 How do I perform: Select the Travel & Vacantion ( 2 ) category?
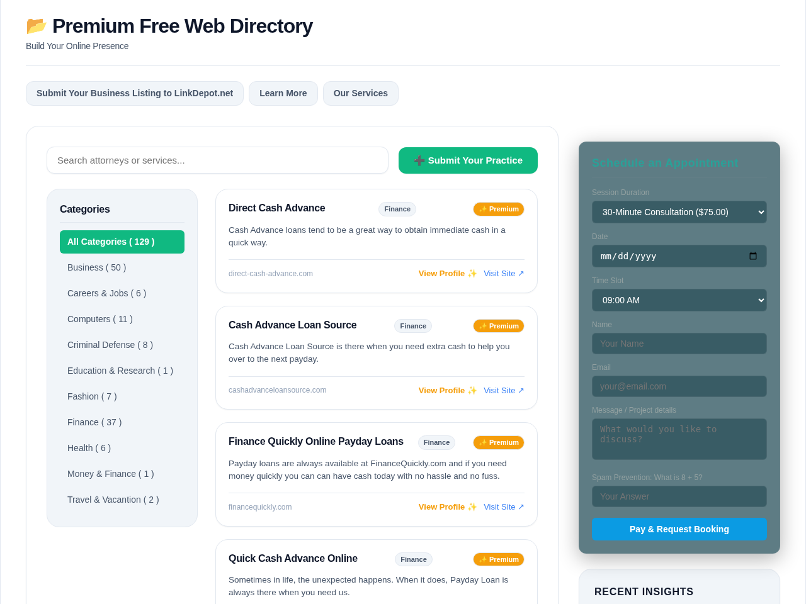coord(122,500)
